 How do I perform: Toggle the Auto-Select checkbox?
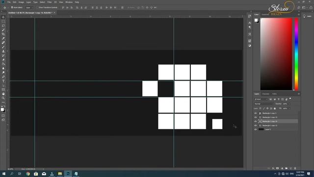tap(12, 7)
